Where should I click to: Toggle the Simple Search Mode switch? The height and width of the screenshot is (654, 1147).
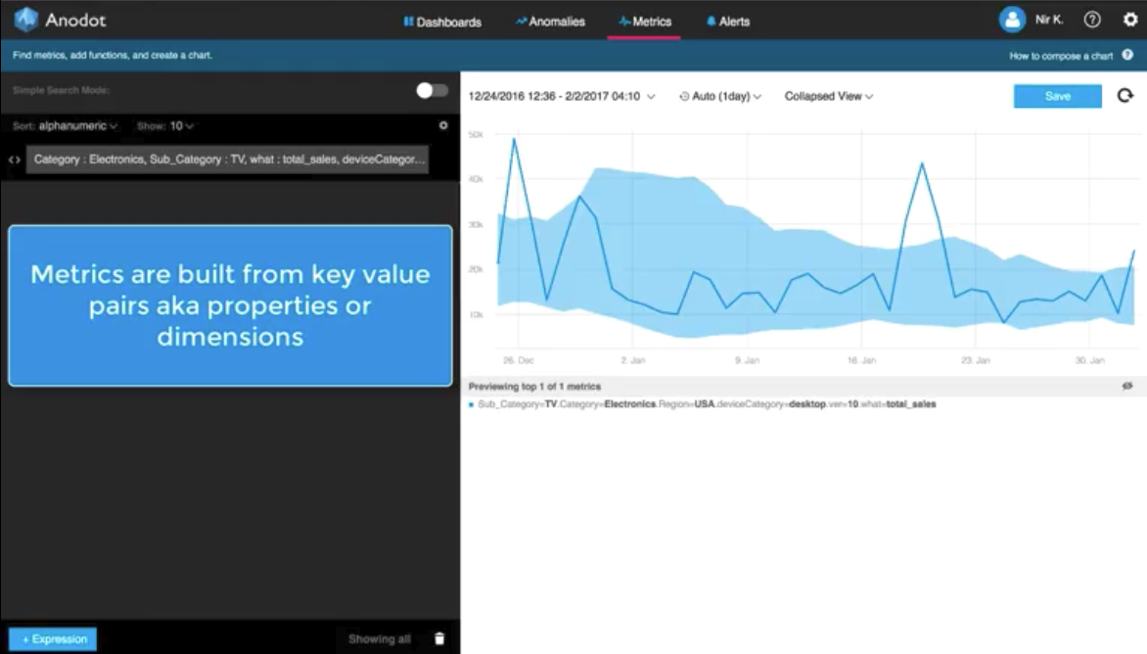coord(432,90)
